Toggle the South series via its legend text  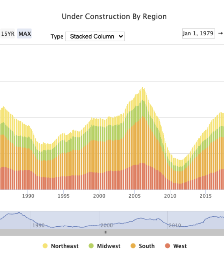pyautogui.click(x=146, y=246)
